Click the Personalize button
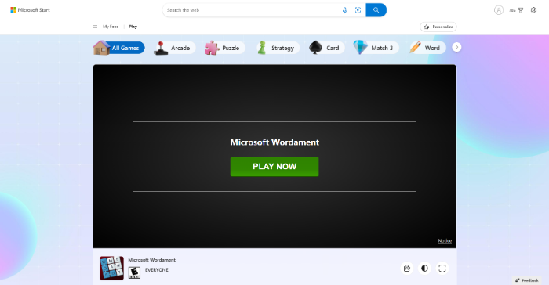 click(438, 27)
